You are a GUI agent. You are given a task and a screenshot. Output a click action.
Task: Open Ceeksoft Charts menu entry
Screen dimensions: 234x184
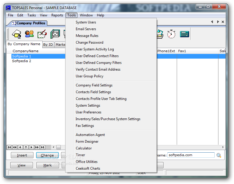[x=111, y=168]
